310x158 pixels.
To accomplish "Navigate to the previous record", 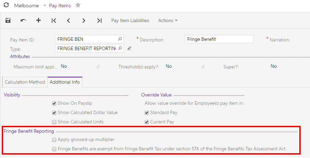I will [x=69, y=21].
